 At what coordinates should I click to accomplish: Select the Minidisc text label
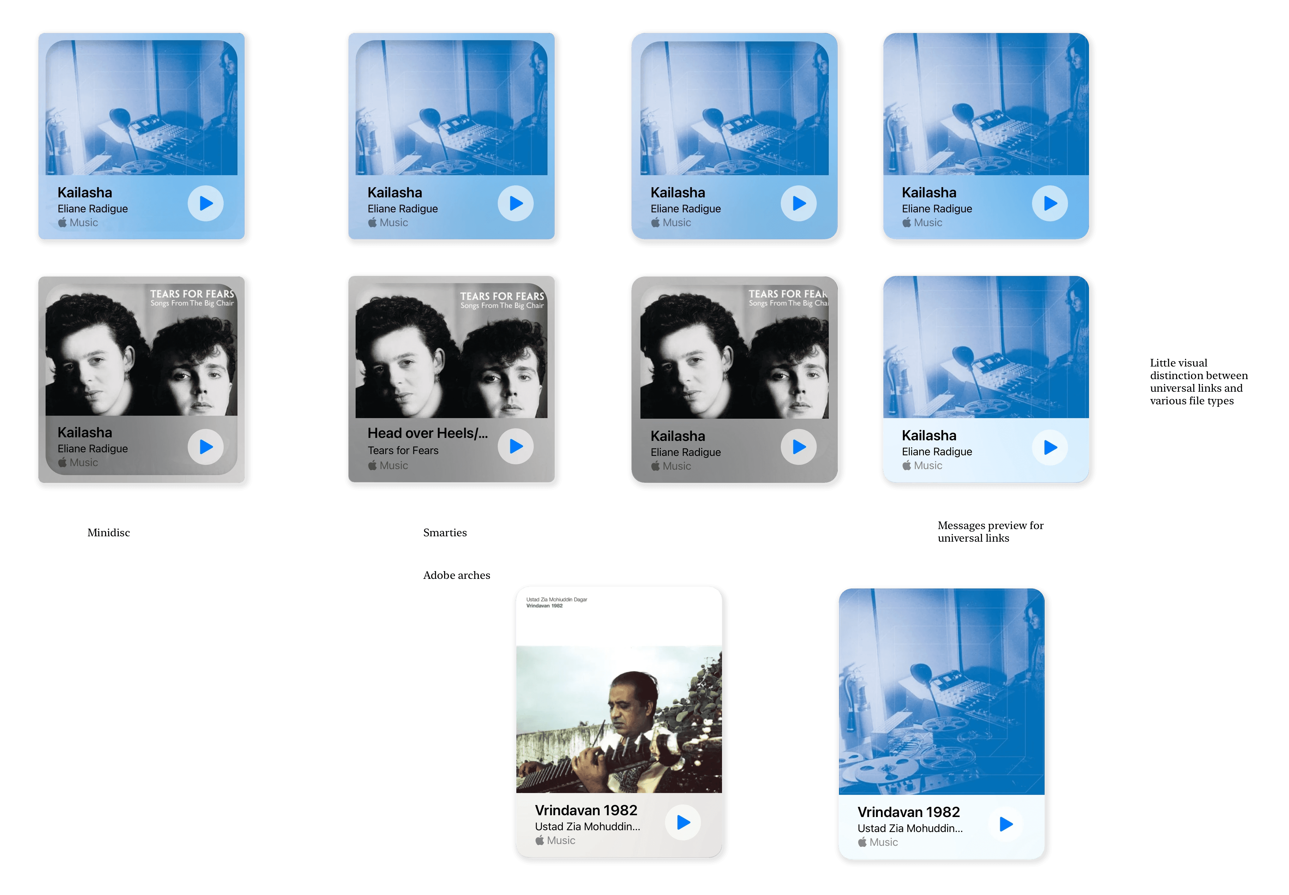click(x=108, y=532)
